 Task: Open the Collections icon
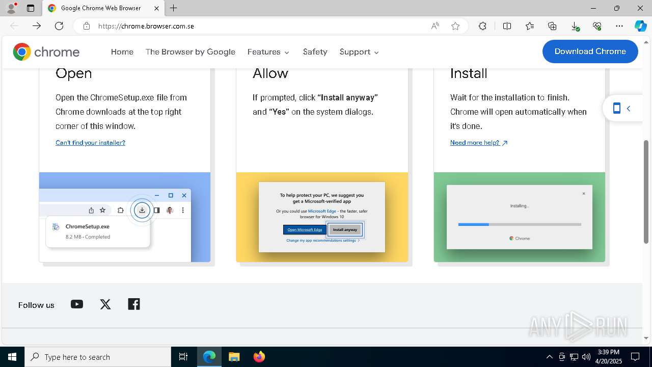[552, 26]
